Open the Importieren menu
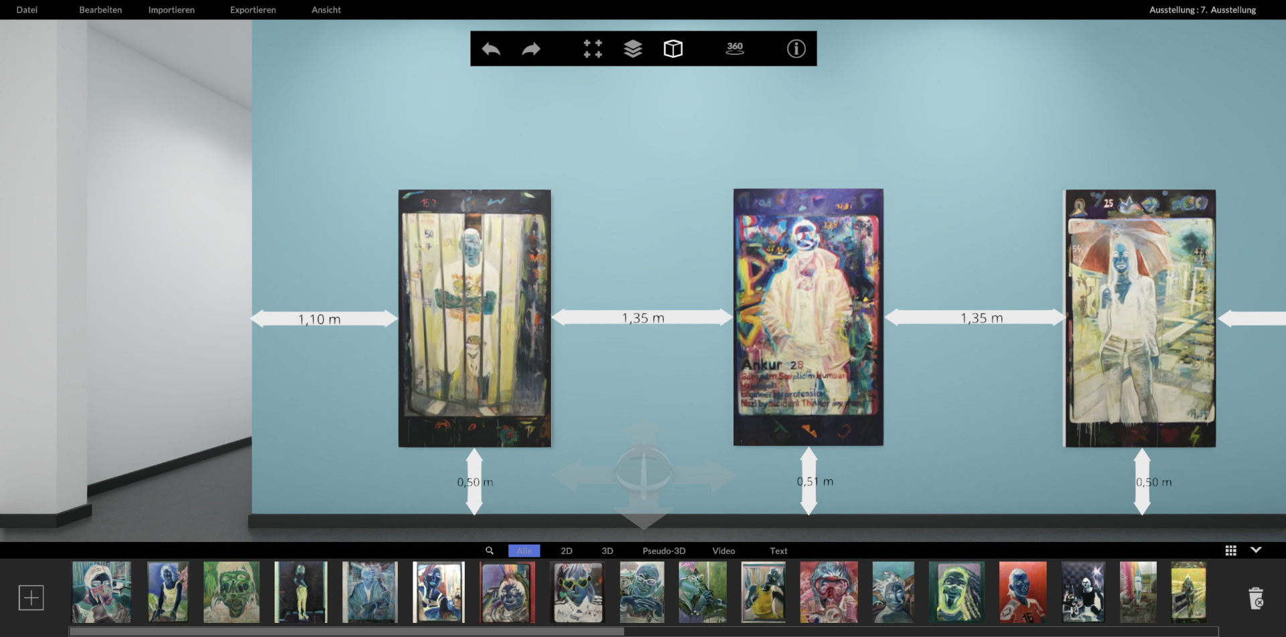This screenshot has height=637, width=1286. coord(171,10)
